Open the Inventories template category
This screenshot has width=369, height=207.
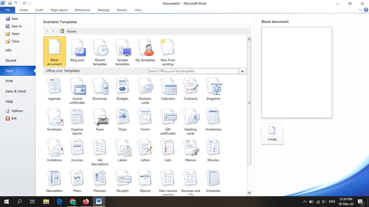click(213, 120)
